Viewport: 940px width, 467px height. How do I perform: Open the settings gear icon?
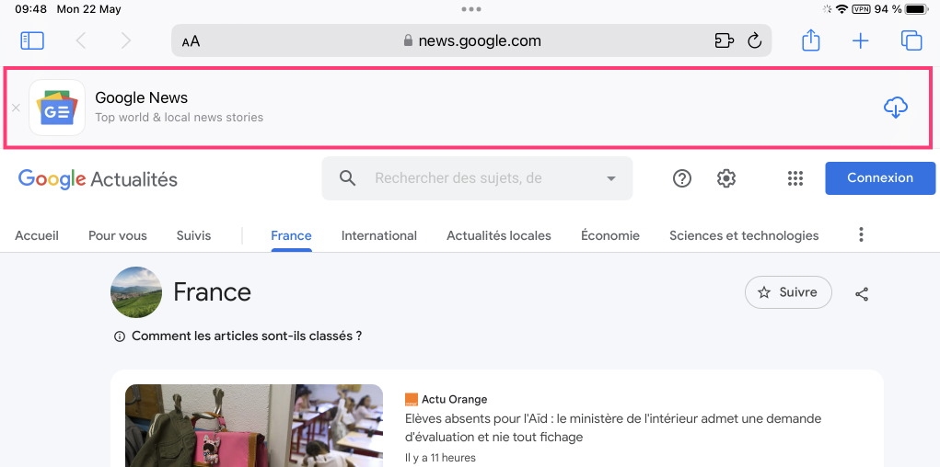tap(726, 178)
